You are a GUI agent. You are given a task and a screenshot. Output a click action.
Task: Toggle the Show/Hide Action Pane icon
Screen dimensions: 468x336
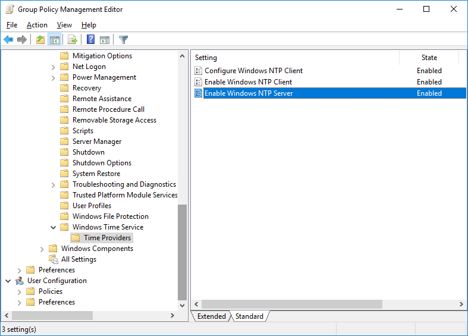(x=105, y=39)
